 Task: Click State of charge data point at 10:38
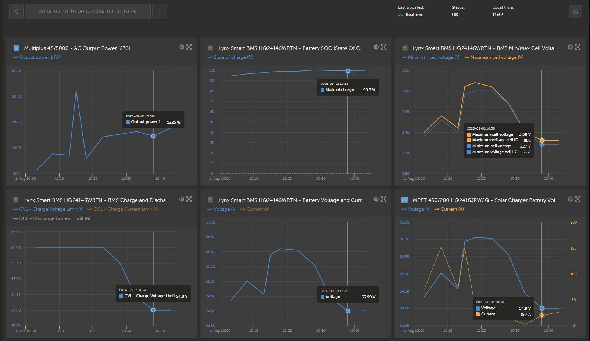[348, 71]
